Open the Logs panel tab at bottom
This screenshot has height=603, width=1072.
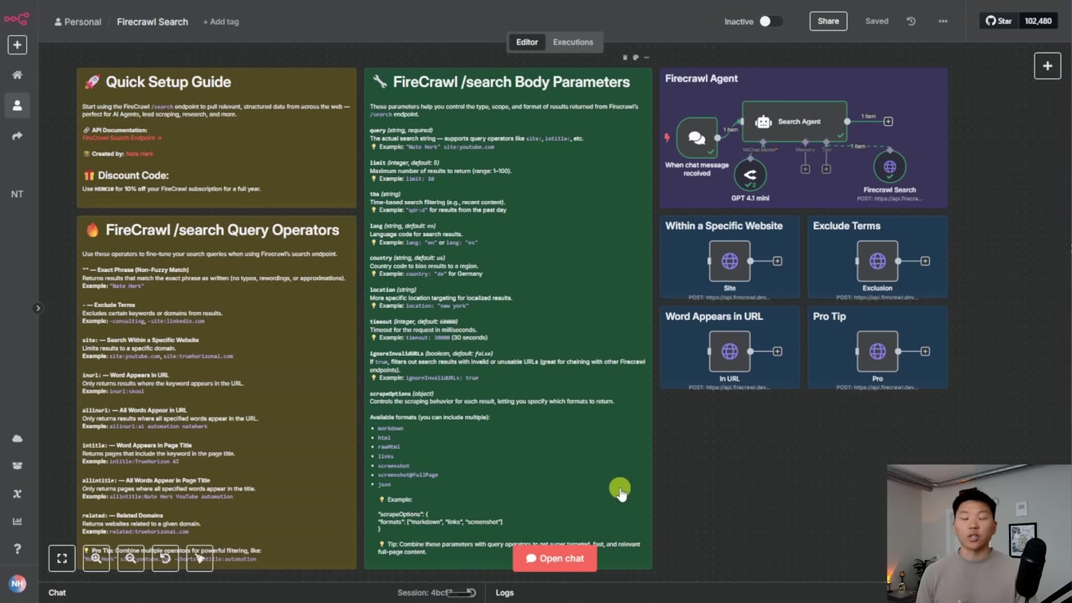click(504, 593)
